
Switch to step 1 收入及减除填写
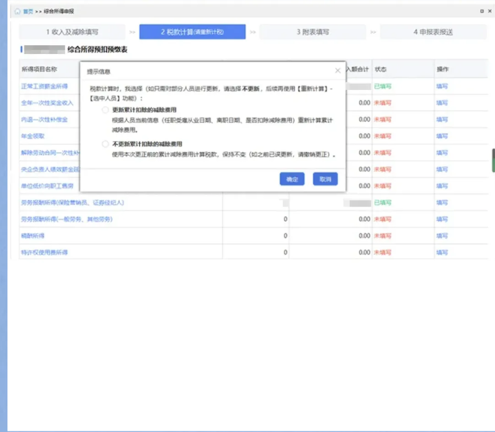click(72, 32)
